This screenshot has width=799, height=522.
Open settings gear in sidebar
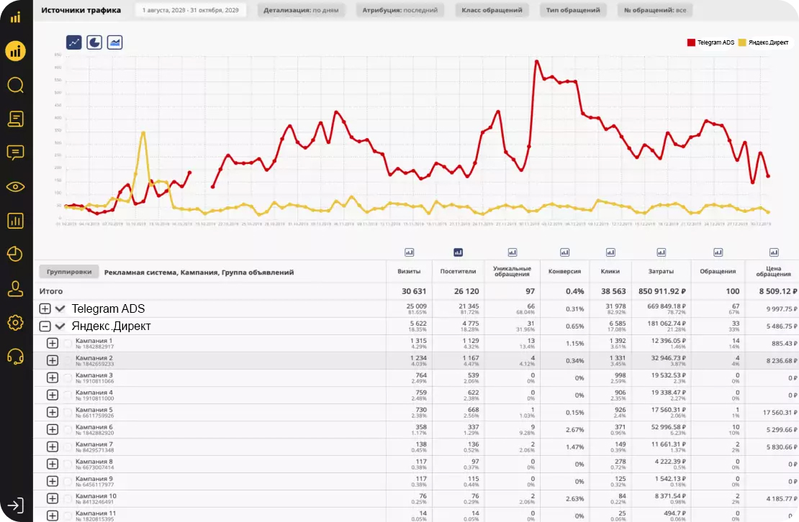click(15, 322)
